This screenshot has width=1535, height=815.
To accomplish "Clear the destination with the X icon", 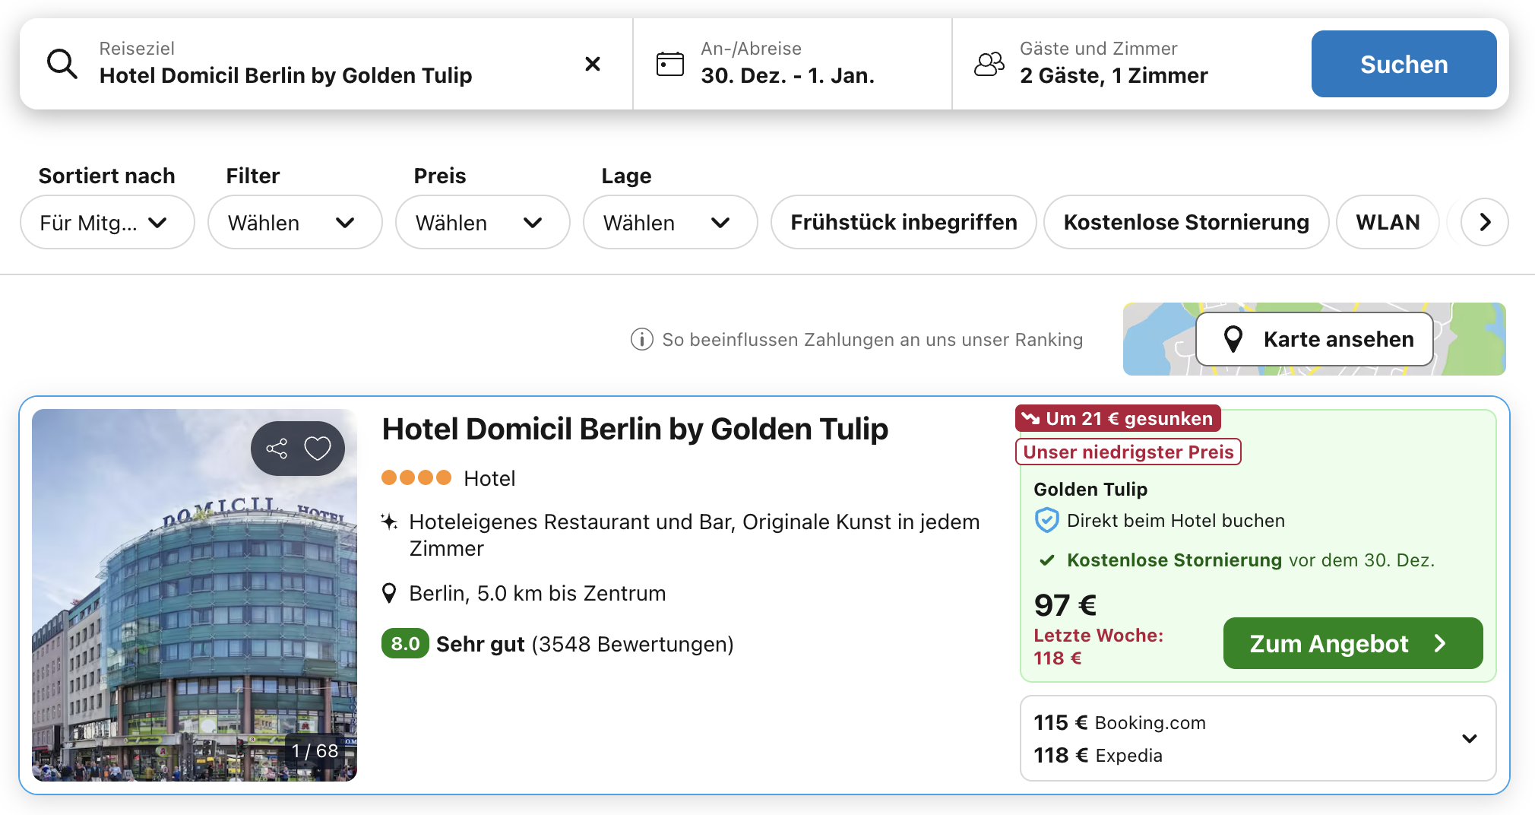I will pyautogui.click(x=593, y=64).
